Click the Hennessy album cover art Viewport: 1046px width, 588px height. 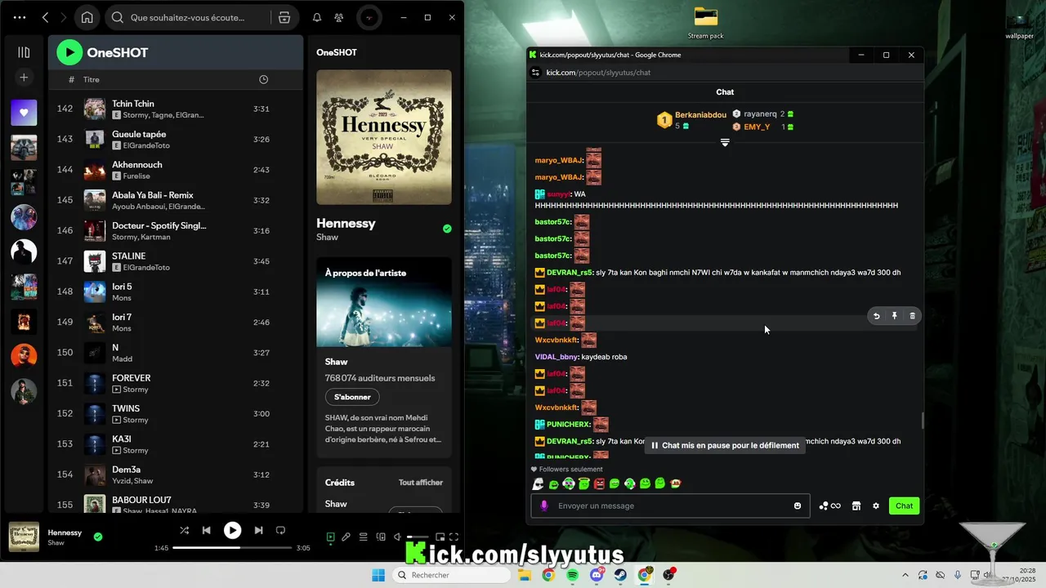[x=384, y=137]
